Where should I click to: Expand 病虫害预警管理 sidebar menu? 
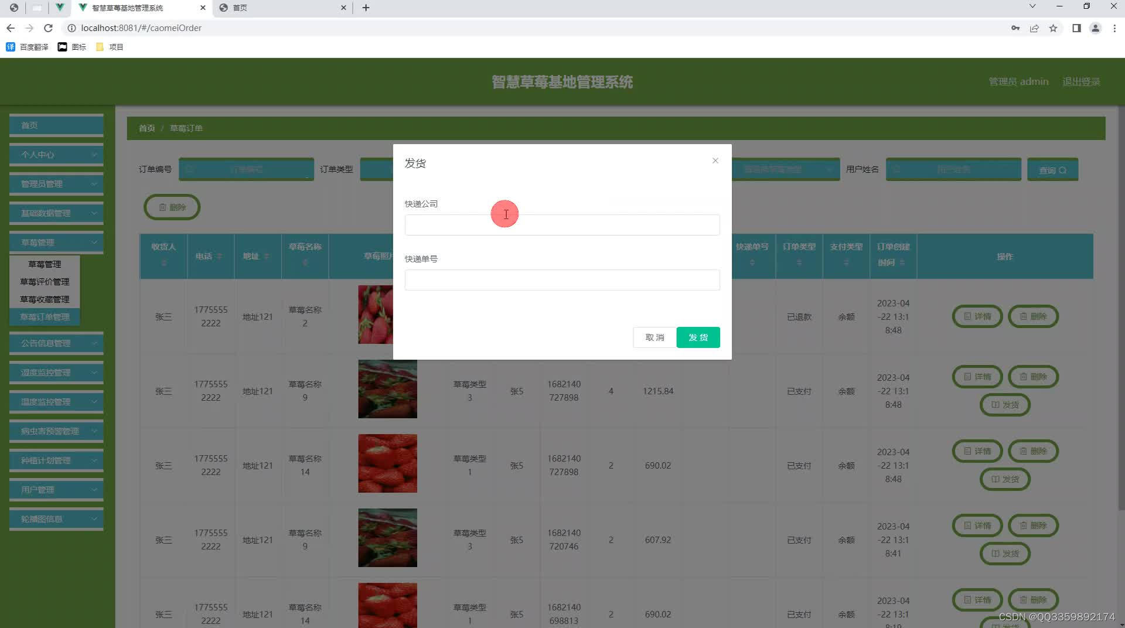pos(56,431)
